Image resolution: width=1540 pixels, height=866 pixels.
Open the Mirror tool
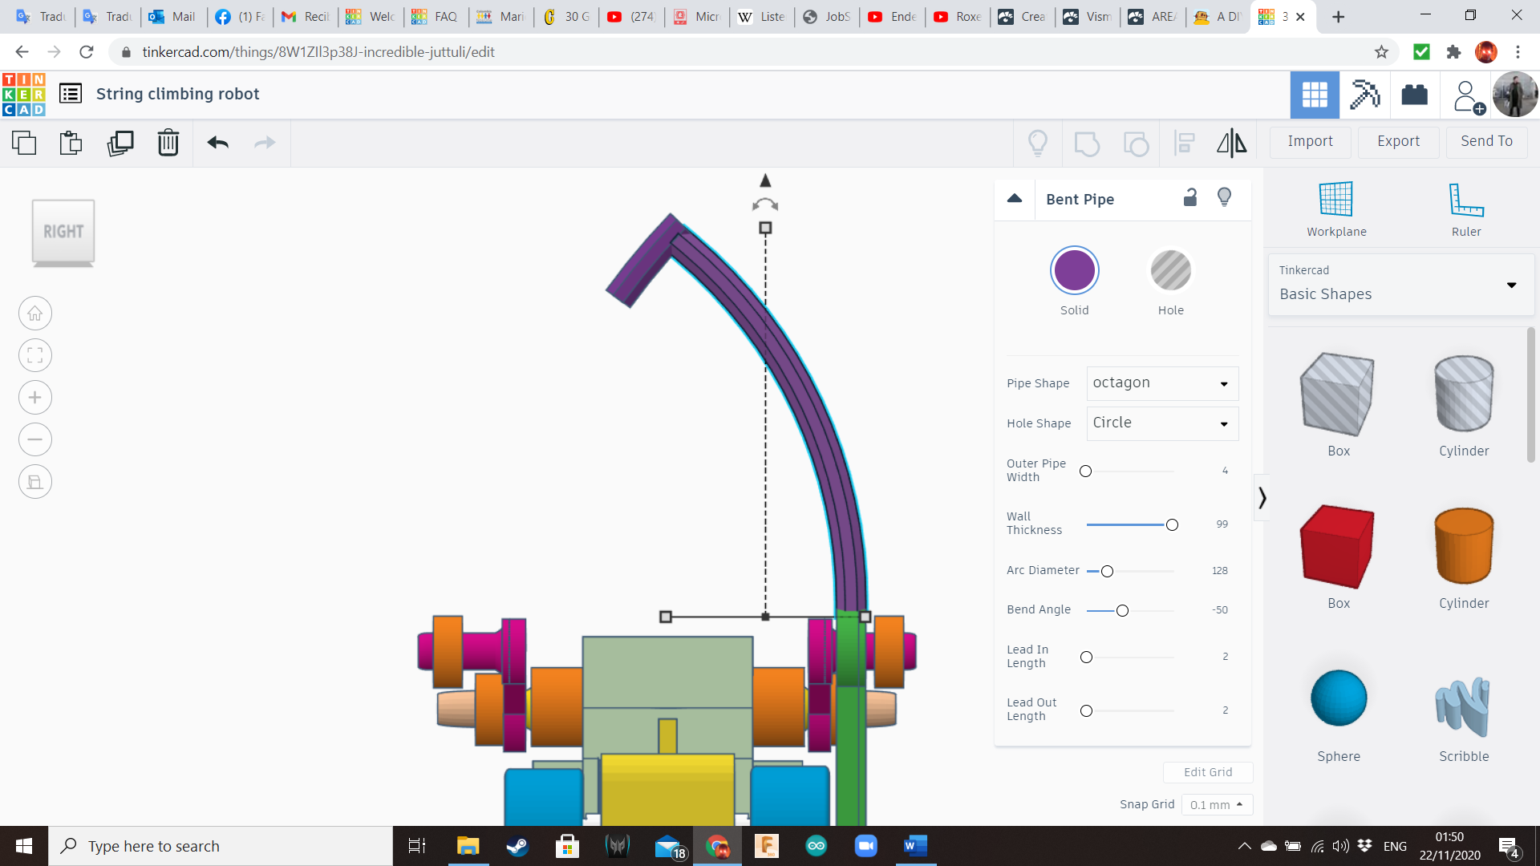click(1231, 143)
